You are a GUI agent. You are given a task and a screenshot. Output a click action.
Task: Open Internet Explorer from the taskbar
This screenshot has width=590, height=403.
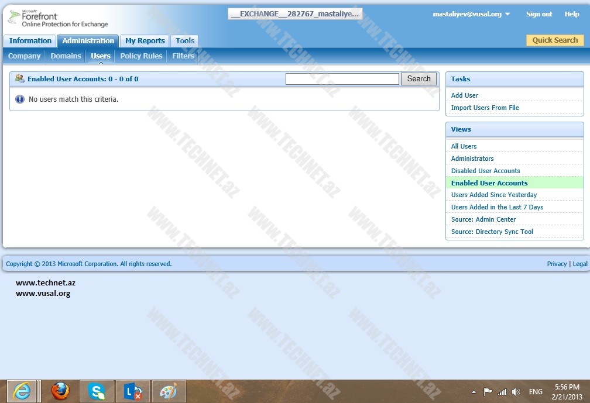22,391
